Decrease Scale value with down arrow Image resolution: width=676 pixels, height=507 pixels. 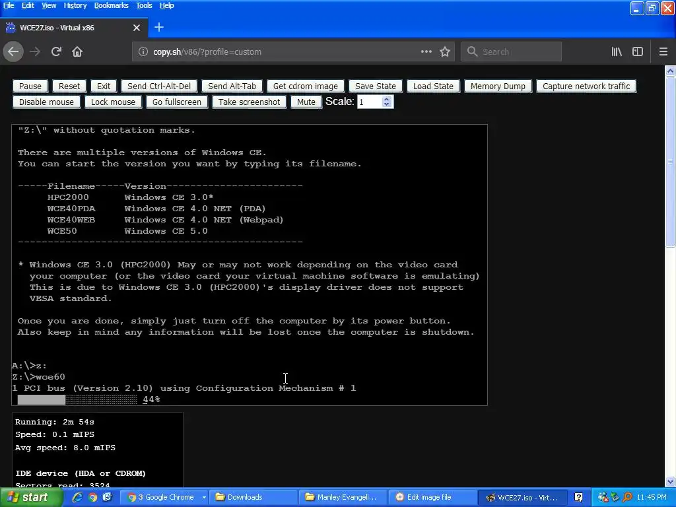pos(387,105)
